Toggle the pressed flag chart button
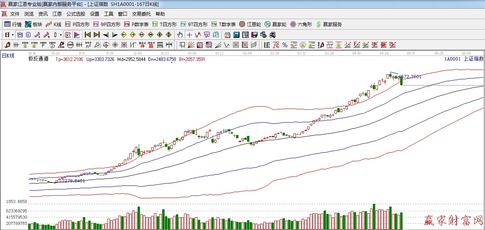Image resolution: width=485 pixels, height=230 pixels. 77,35
